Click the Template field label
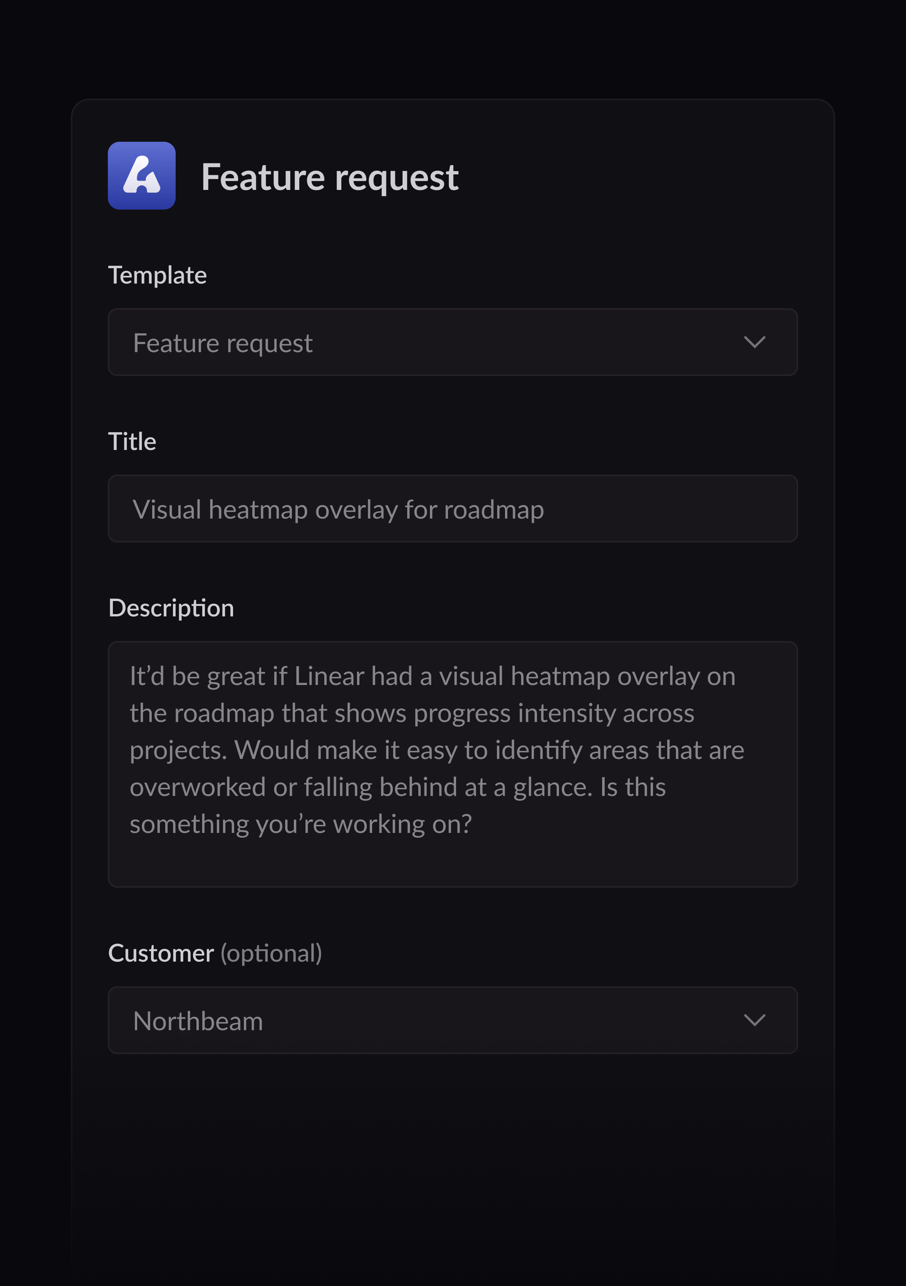 (157, 274)
